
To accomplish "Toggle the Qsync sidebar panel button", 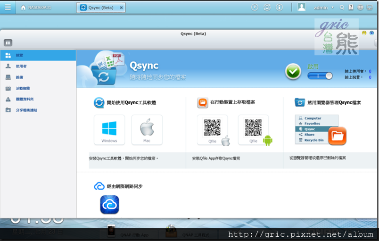I will (x=8, y=43).
